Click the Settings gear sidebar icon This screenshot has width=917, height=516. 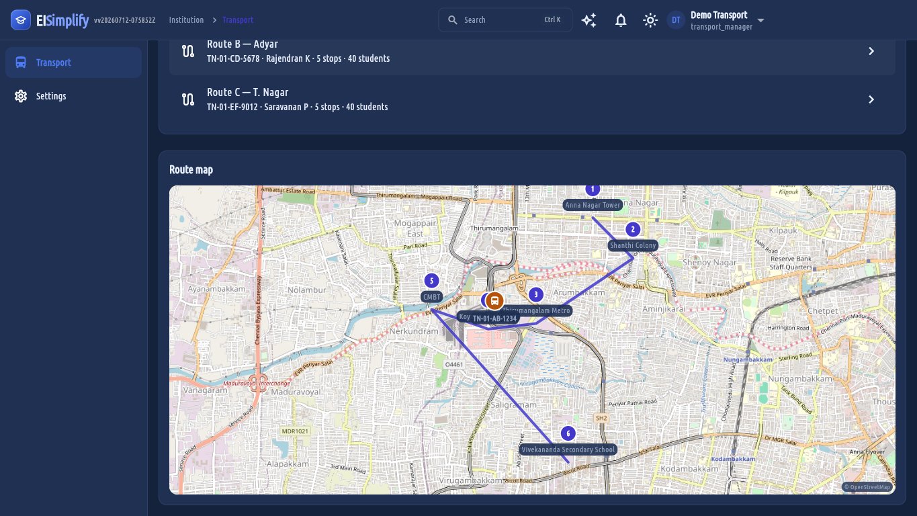tap(21, 96)
